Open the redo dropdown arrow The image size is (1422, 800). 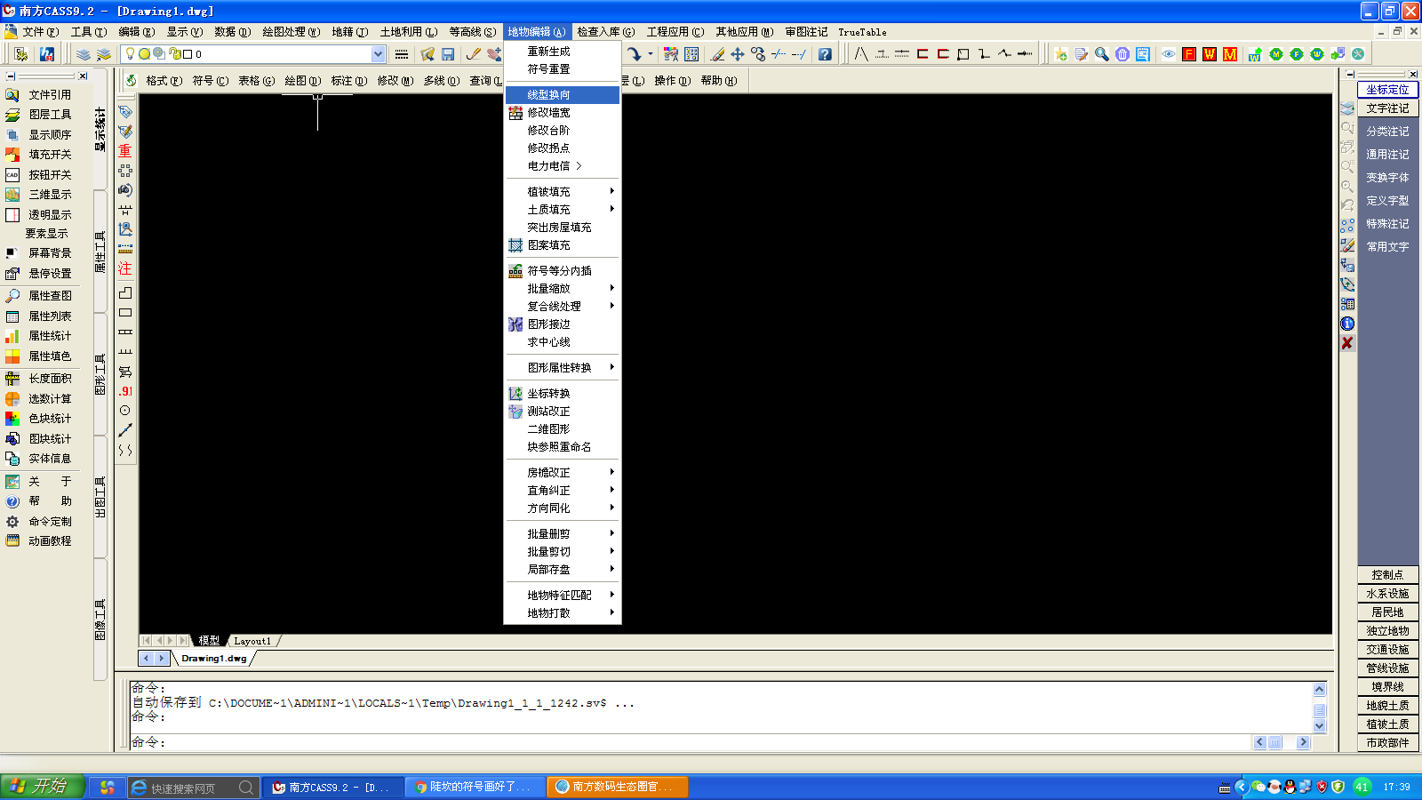point(650,54)
